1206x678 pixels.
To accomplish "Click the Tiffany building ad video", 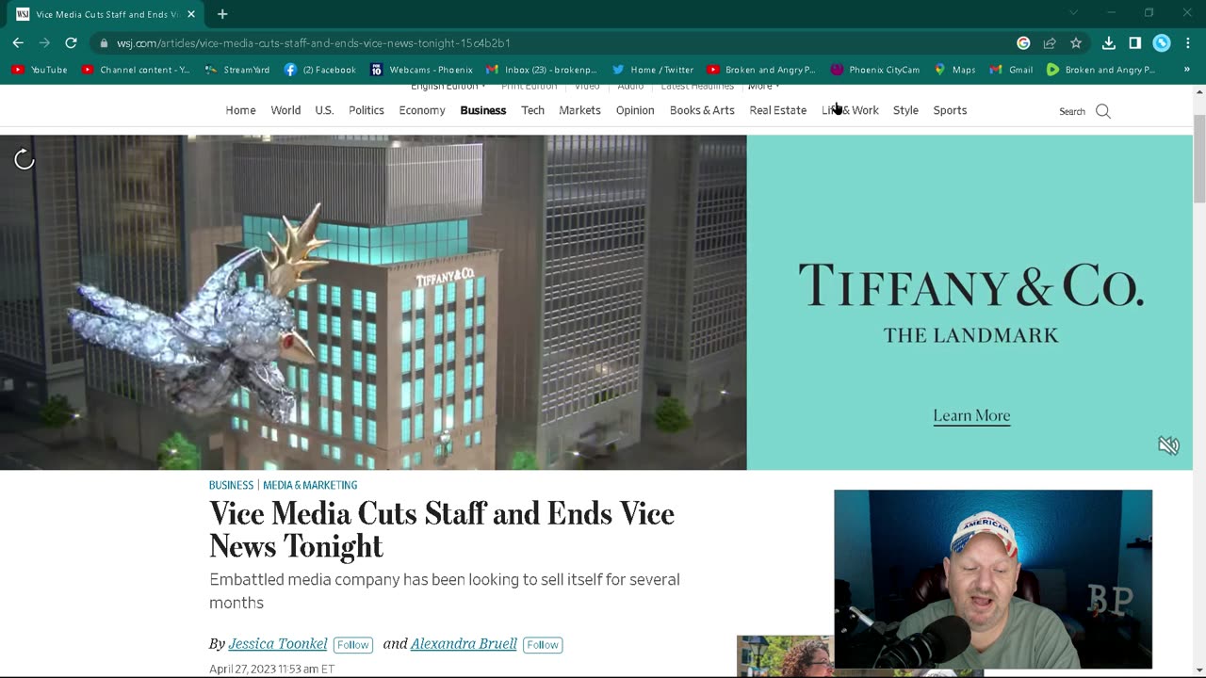I will (x=373, y=302).
